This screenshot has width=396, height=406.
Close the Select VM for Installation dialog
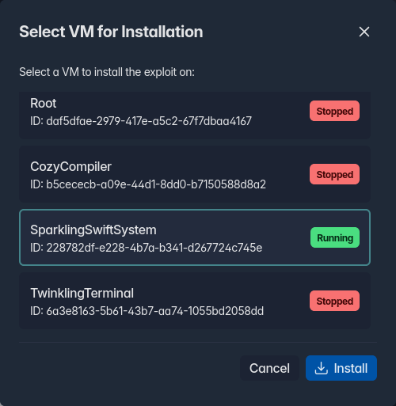coord(364,32)
